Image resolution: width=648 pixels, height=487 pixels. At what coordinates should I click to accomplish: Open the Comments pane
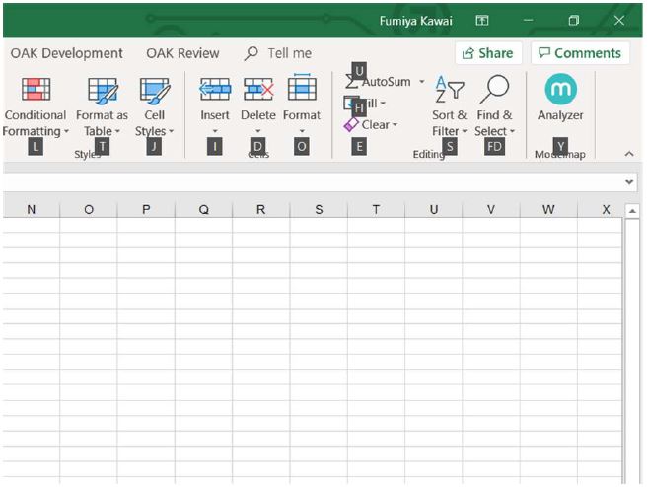tap(580, 53)
